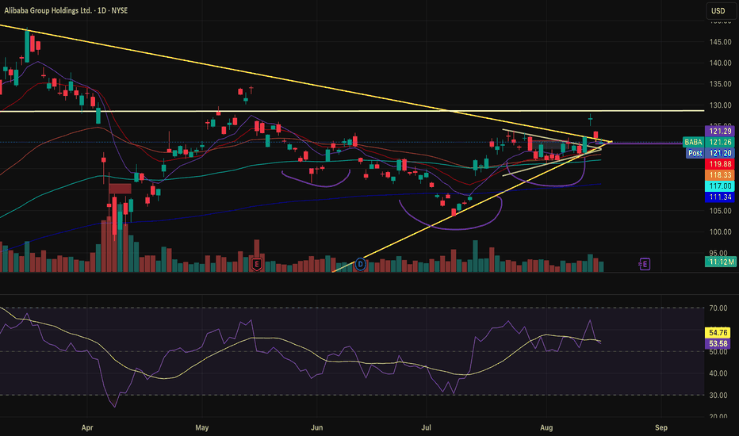Click the orange 118.33 indicator label
Viewport: 739px width, 436px height.
(720, 175)
